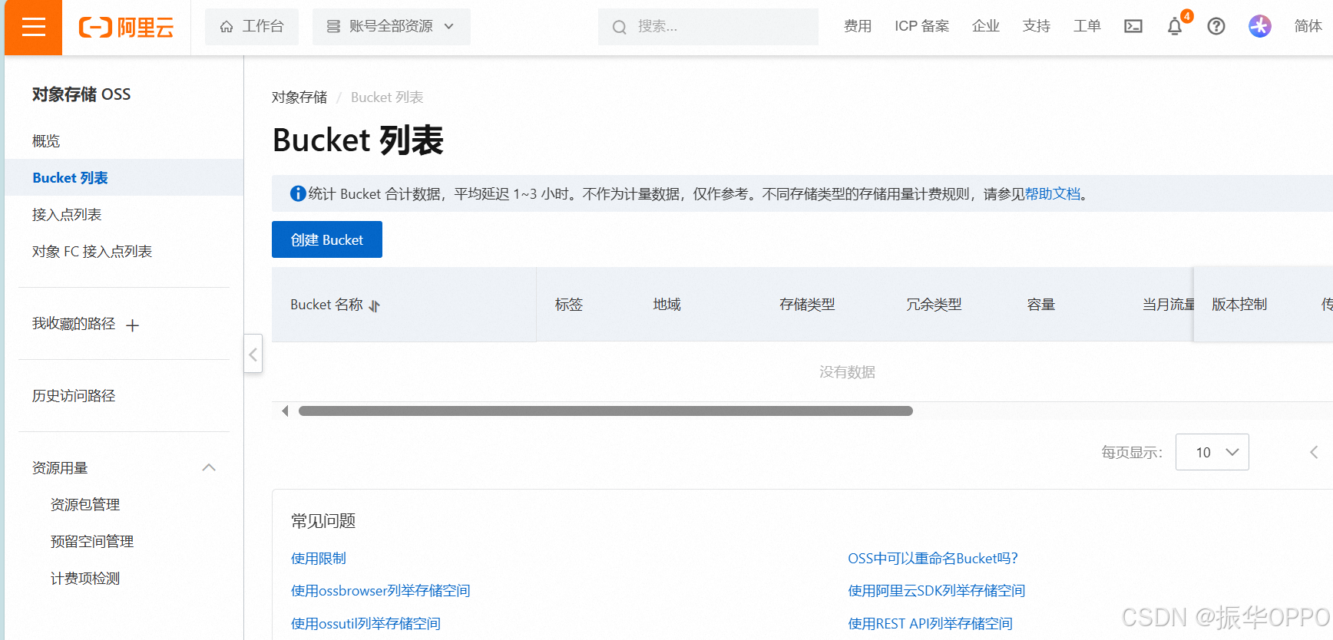The width and height of the screenshot is (1333, 640).
Task: Click the 标签 column header
Action: [x=569, y=305]
